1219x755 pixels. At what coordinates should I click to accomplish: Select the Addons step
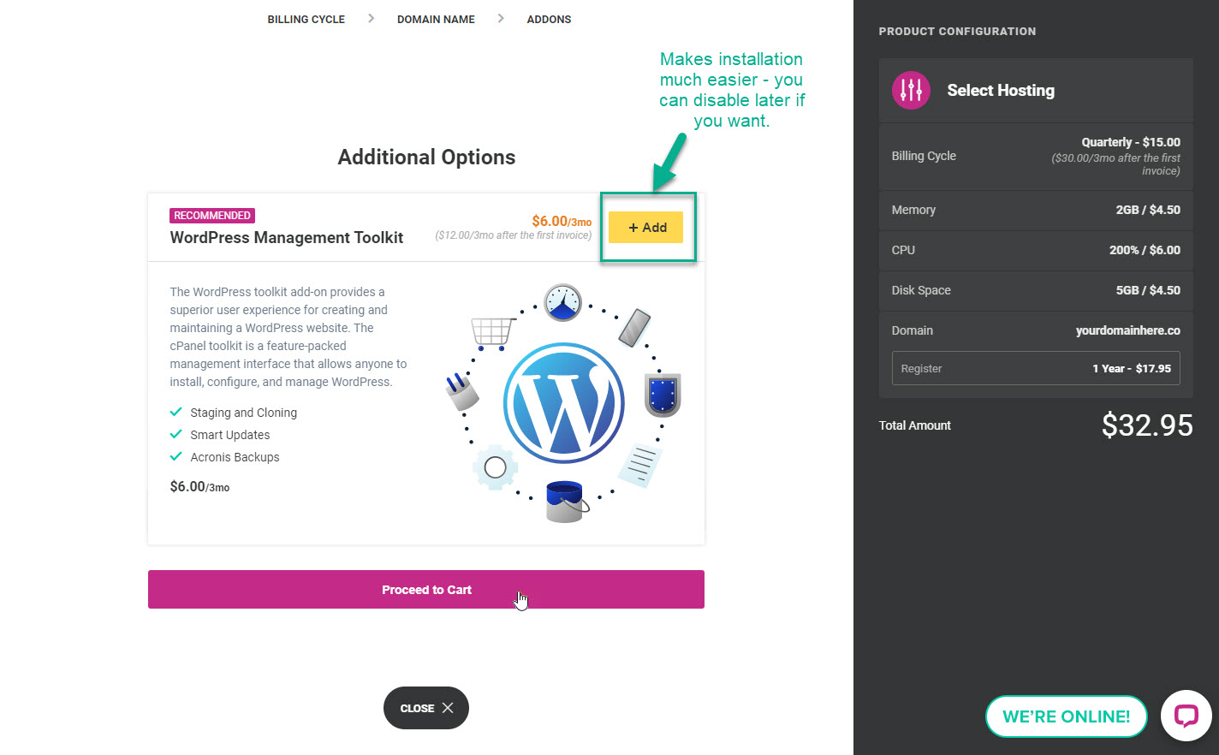549,19
